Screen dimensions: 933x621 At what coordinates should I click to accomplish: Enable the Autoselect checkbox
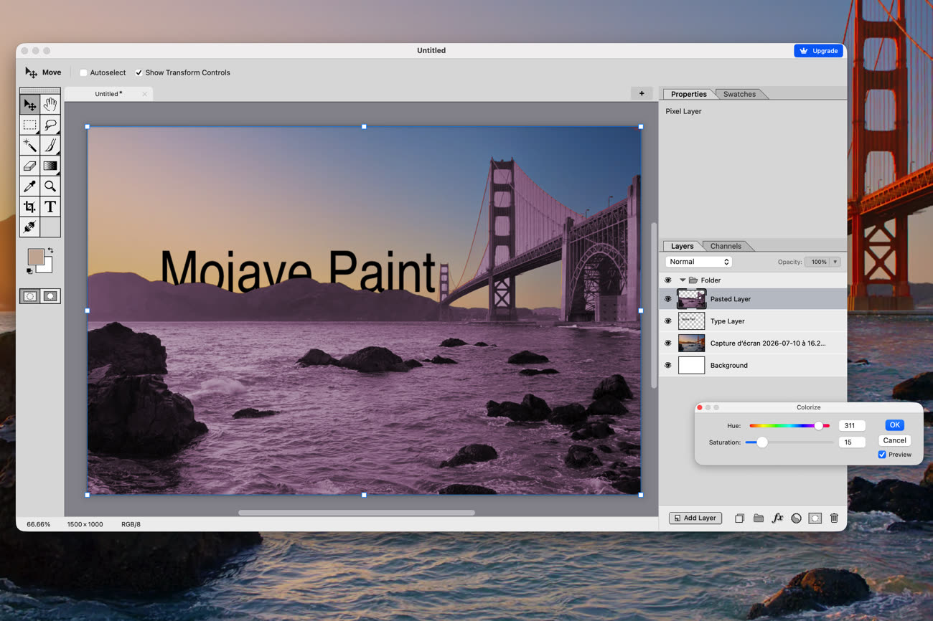click(83, 72)
